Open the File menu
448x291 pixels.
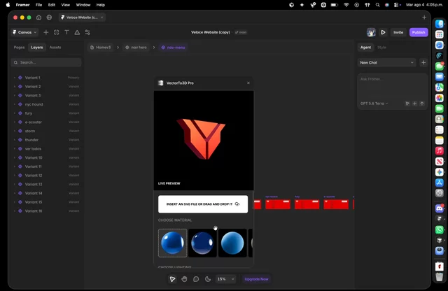[38, 5]
